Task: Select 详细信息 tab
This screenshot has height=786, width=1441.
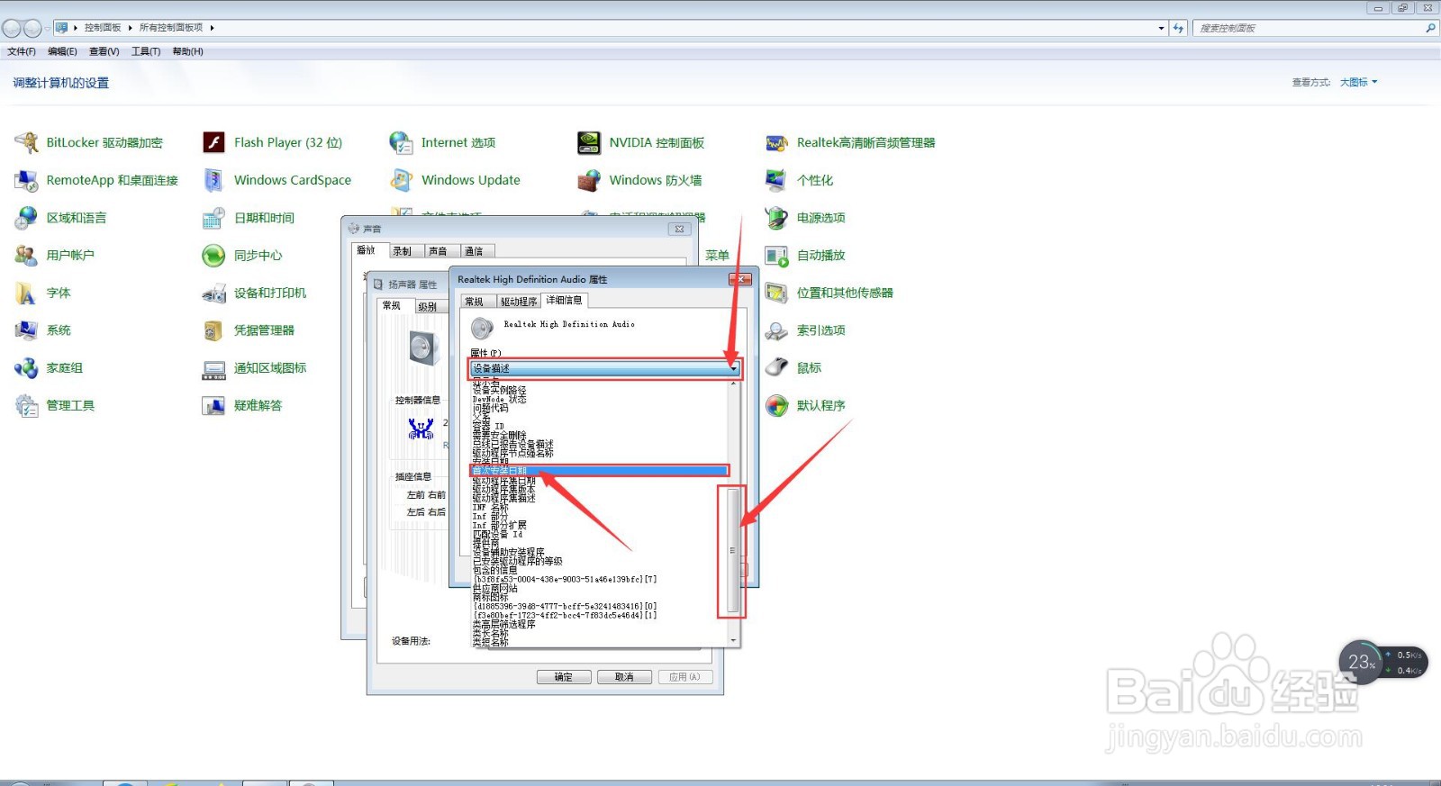Action: pyautogui.click(x=564, y=300)
